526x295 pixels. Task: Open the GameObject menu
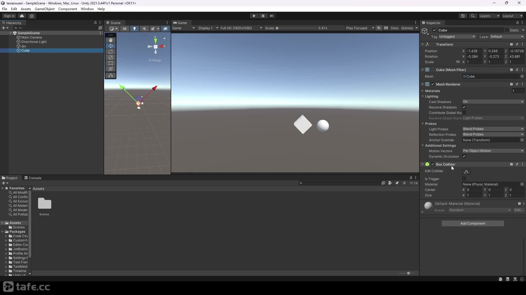(45, 9)
